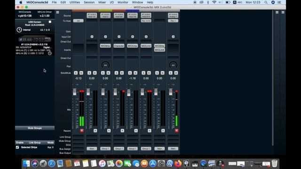The width and height of the screenshot is (301, 169).
Task: Open the Mixer menu
Action: click(x=102, y=2)
